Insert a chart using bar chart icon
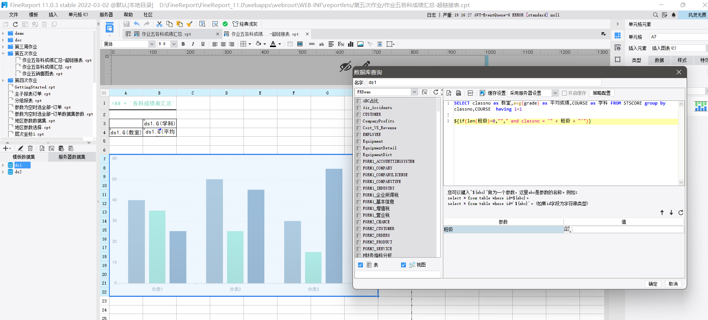708x320 pixels. [351, 44]
